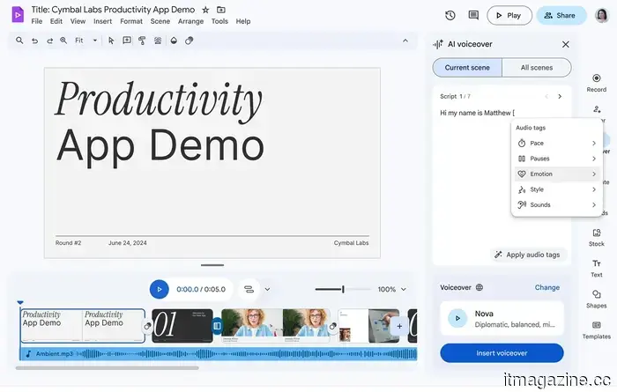Viewport: 617px width, 392px height.
Task: Open Record in the side panel
Action: 597,83
